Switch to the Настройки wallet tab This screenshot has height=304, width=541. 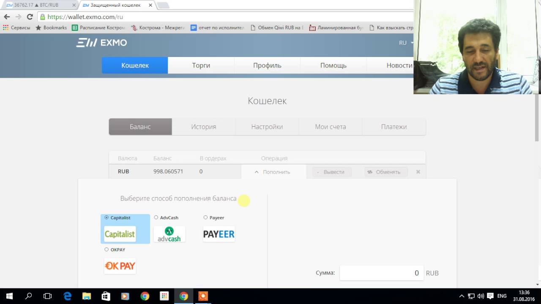point(267,127)
